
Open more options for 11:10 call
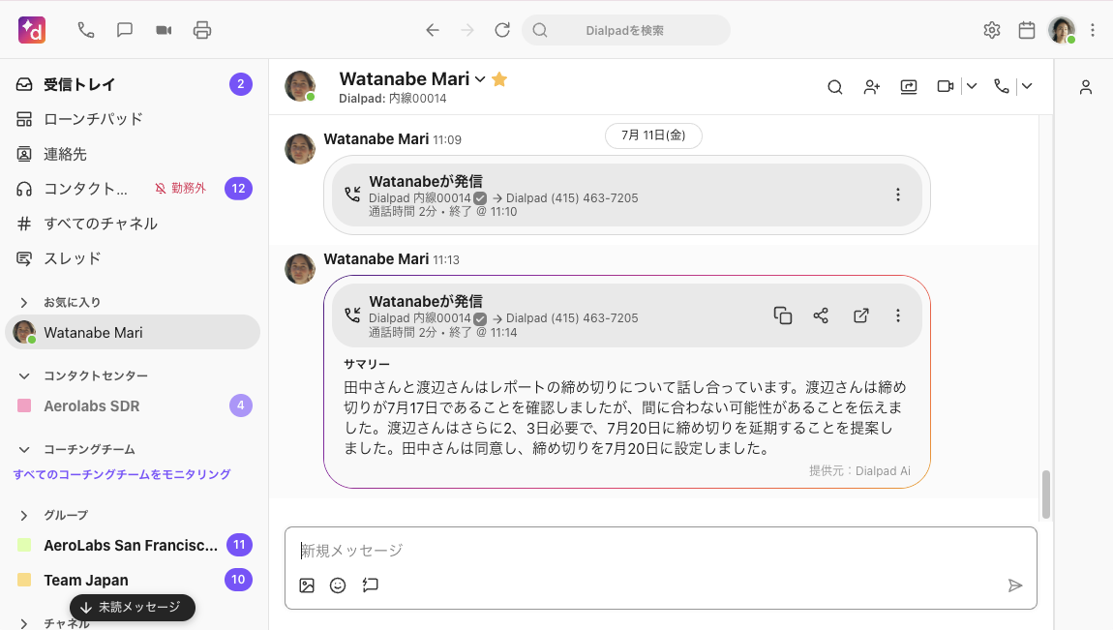[898, 195]
